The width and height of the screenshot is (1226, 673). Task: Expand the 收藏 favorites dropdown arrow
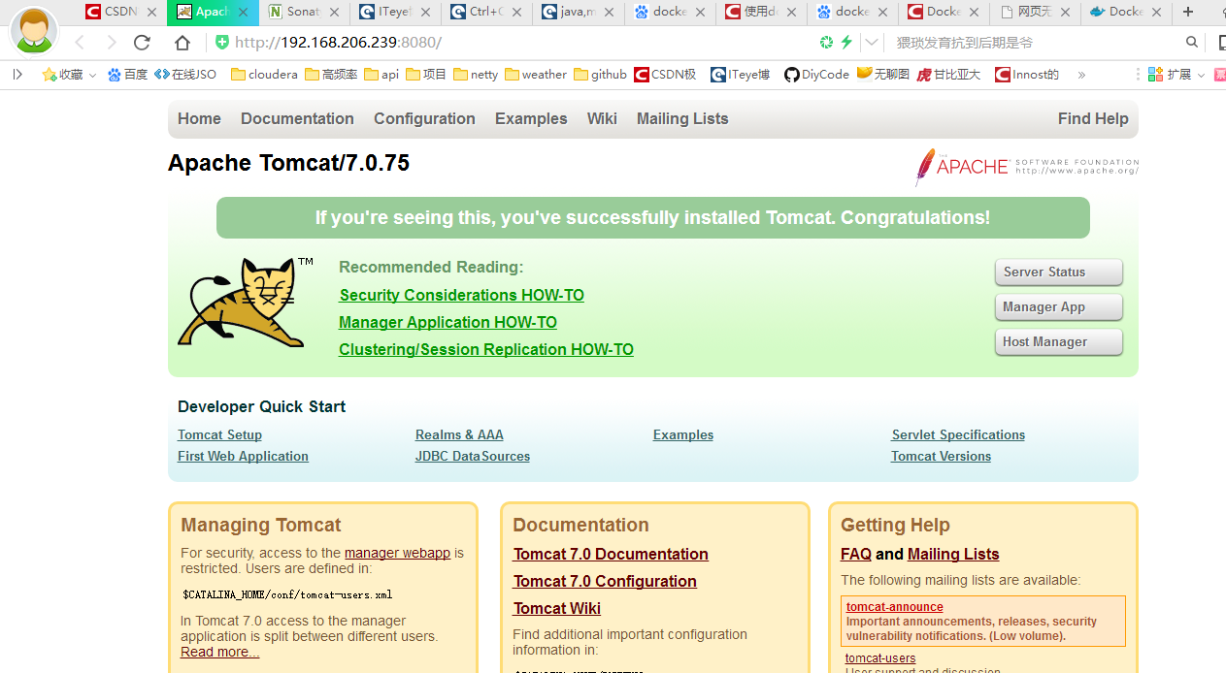pos(92,75)
